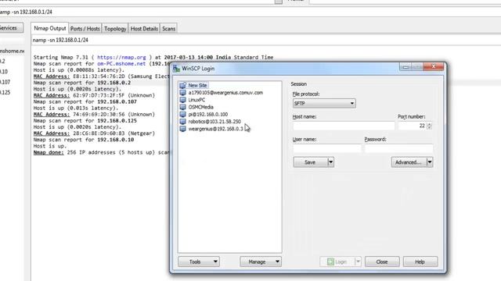Select the LinuxPC saved site
Screen dimensions: 501x281
(196, 100)
